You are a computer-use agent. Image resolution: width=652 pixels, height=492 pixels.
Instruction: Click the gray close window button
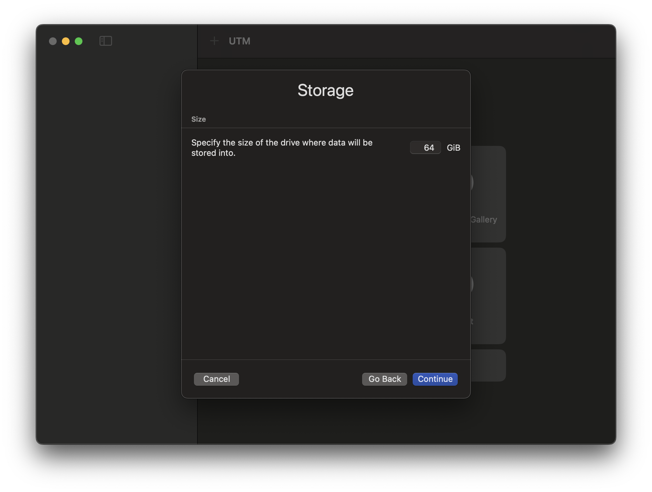pyautogui.click(x=53, y=41)
